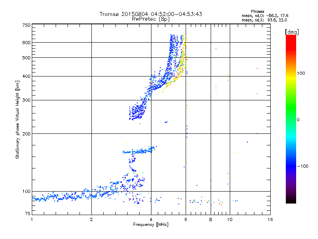318x239 pixels.
Task: Click the y-axis tick label '75'
Action: [28, 214]
